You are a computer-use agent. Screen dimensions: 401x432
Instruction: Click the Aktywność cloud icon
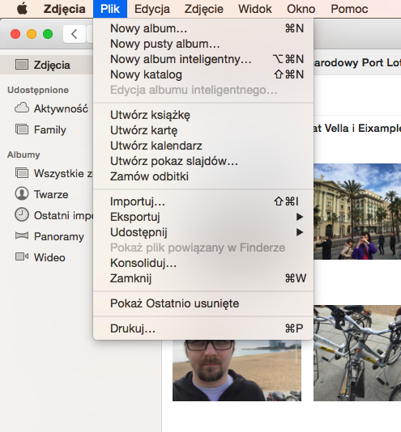pos(22,108)
